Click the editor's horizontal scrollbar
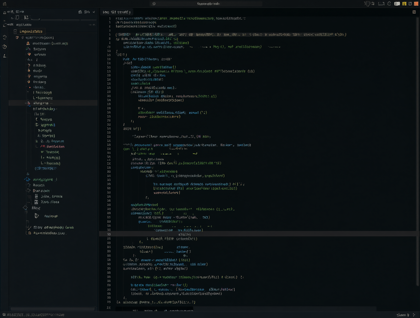 246,309
